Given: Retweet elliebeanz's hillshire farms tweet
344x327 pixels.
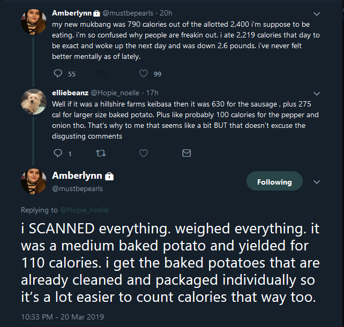Looking at the screenshot, I should [x=101, y=153].
